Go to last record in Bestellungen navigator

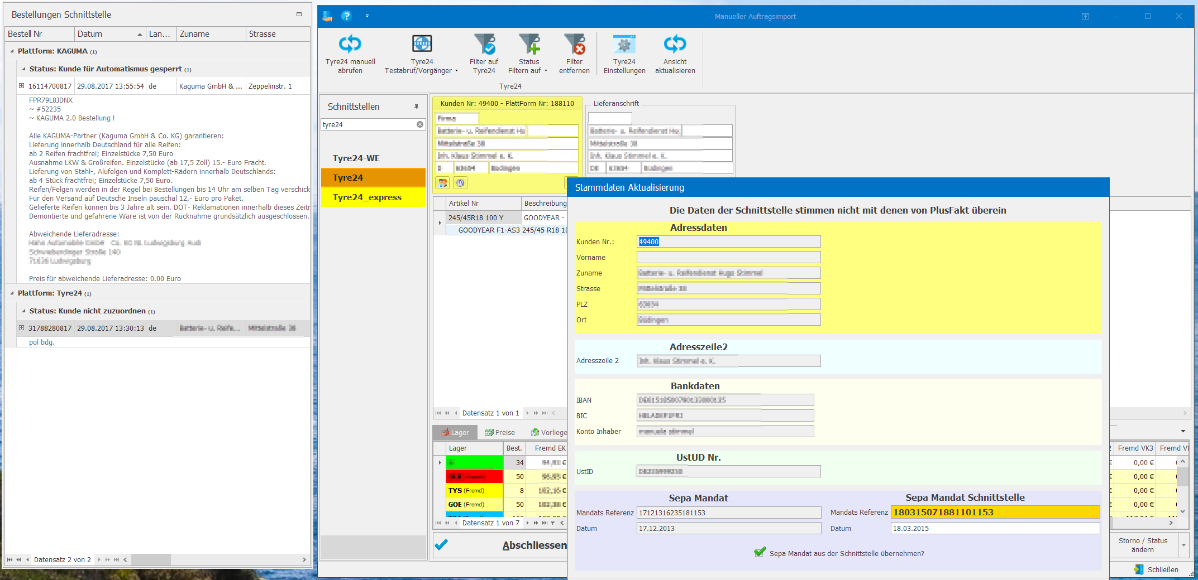116,559
